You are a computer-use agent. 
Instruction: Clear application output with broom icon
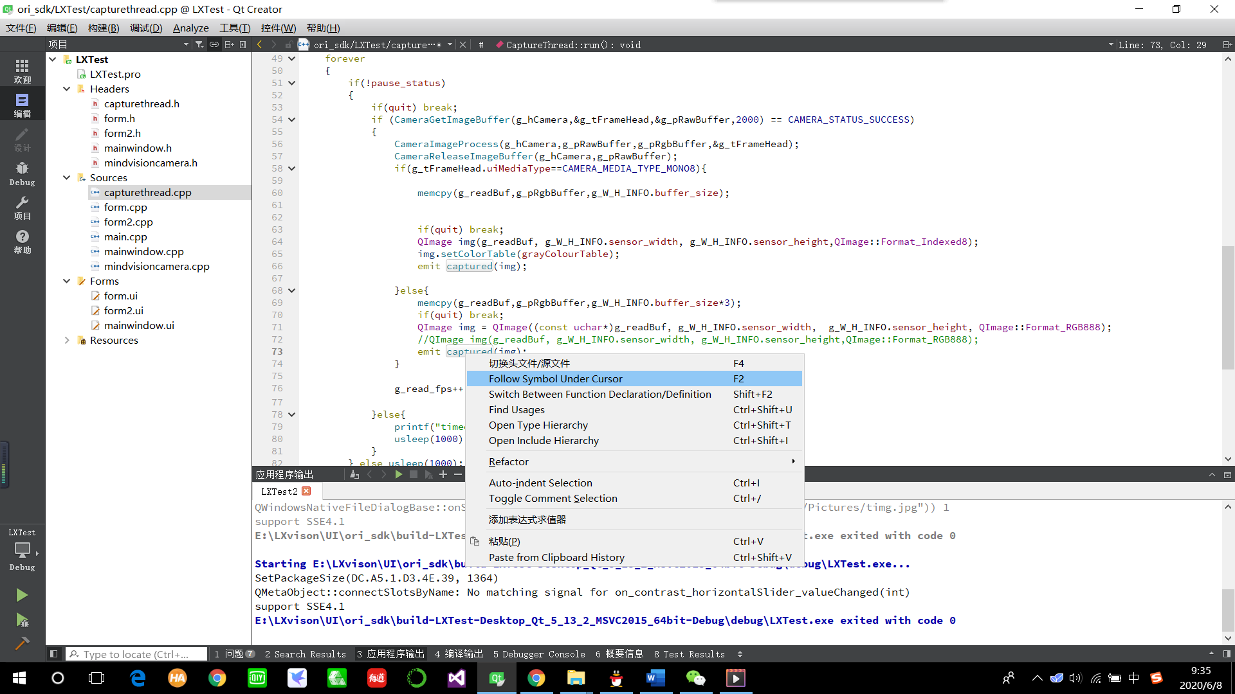click(354, 474)
